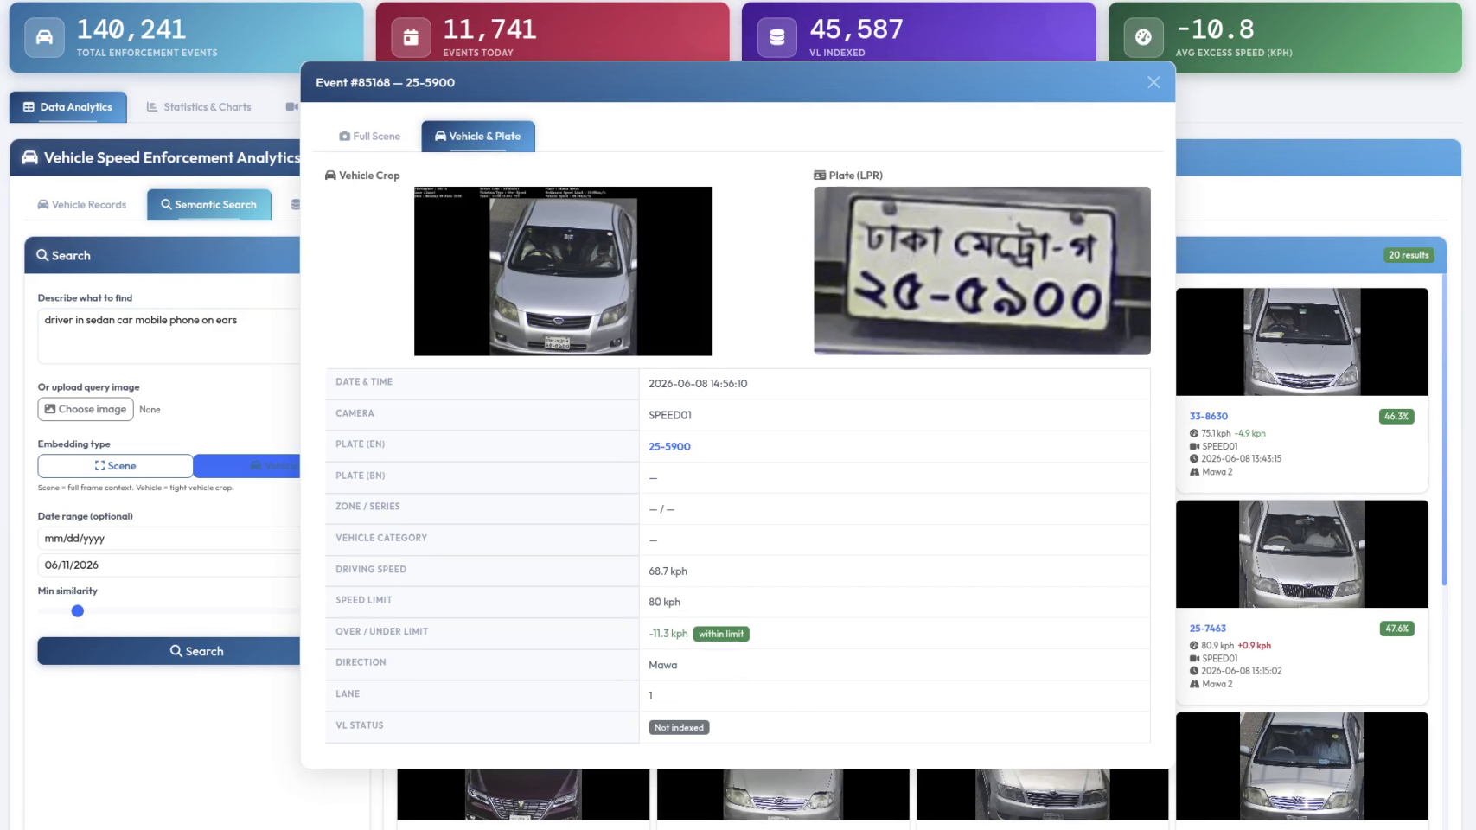
Task: Click the calendar icon in events today card
Action: (x=411, y=37)
